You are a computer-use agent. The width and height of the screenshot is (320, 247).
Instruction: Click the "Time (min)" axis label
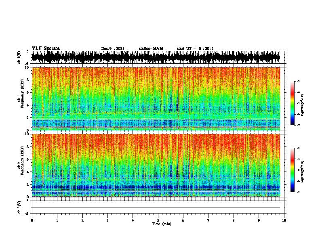pyautogui.click(x=162, y=224)
